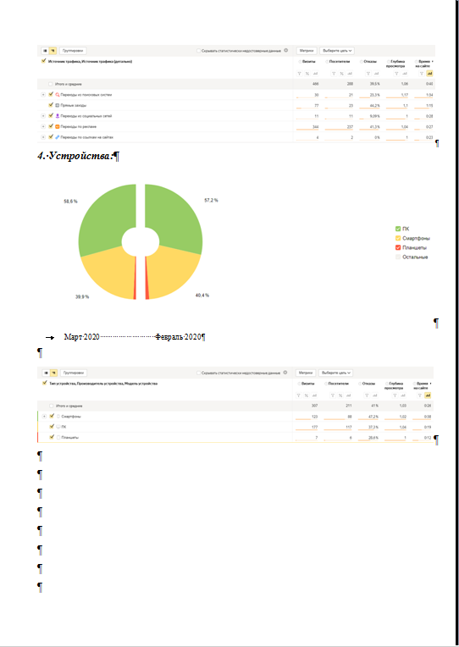Click filter icon under Посетители in traffic sources table
Viewport: 459px width, 647px height.
coord(334,74)
